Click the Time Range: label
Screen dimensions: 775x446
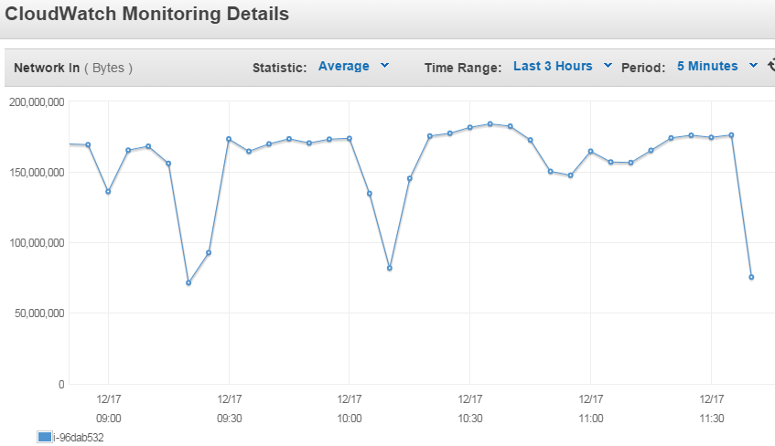coord(463,68)
